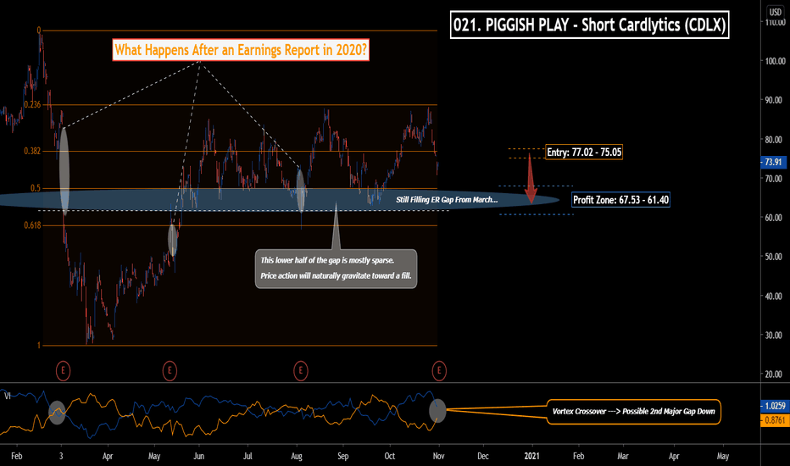Click the Sep label on time axis
The height and width of the screenshot is (466, 790).
342,456
